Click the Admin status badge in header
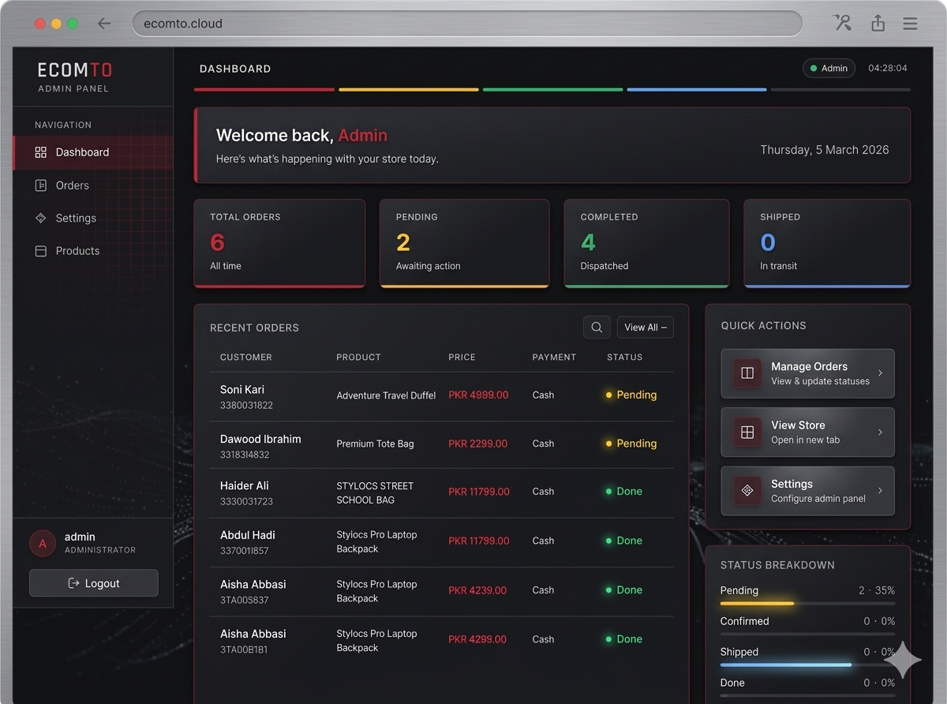The image size is (947, 704). pos(829,68)
